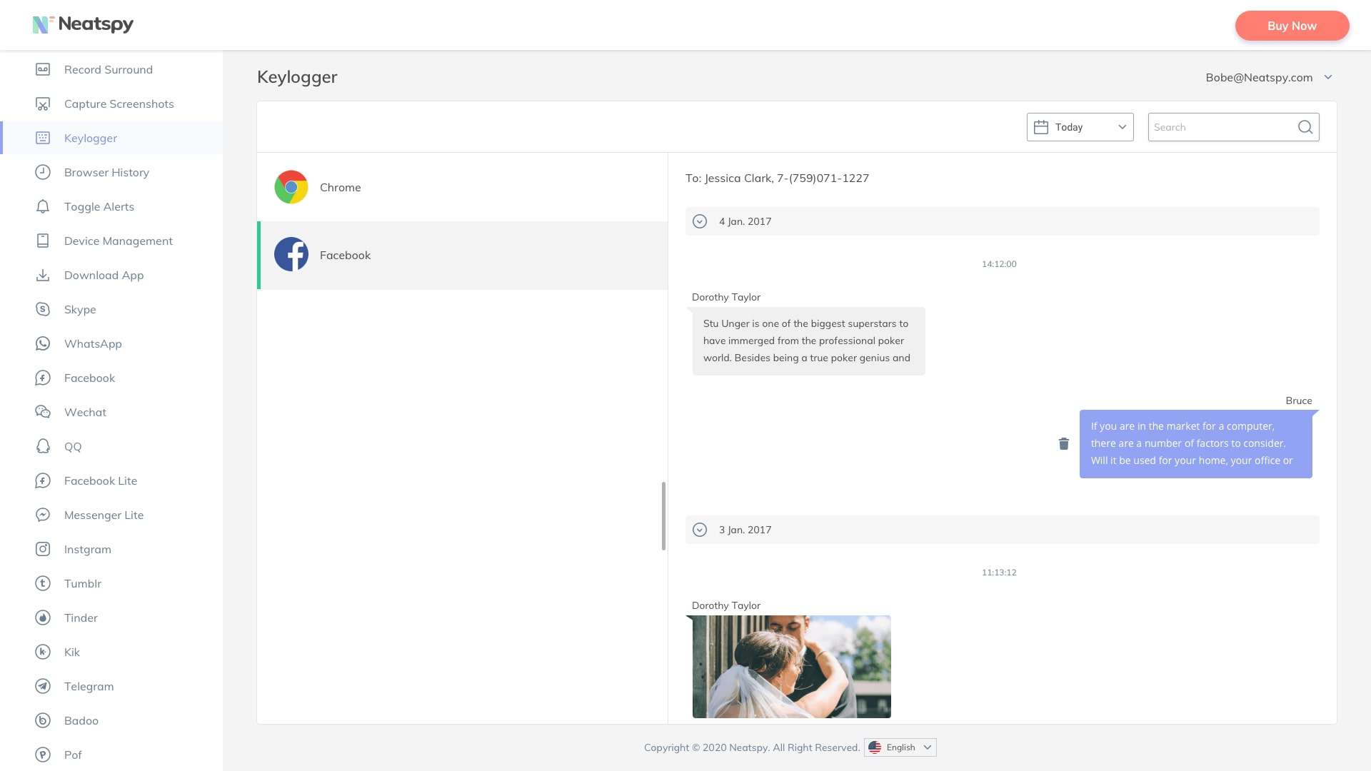
Task: Click the Tinder flame icon
Action: [x=43, y=618]
